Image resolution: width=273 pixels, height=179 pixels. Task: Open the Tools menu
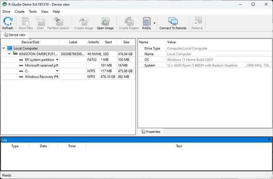coord(33,12)
